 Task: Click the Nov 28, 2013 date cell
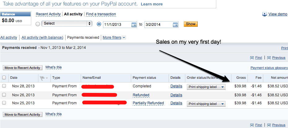tap(23, 86)
